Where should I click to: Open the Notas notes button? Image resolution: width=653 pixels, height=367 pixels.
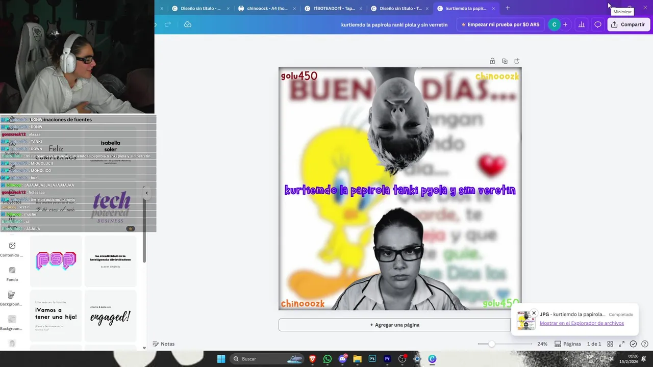164,344
